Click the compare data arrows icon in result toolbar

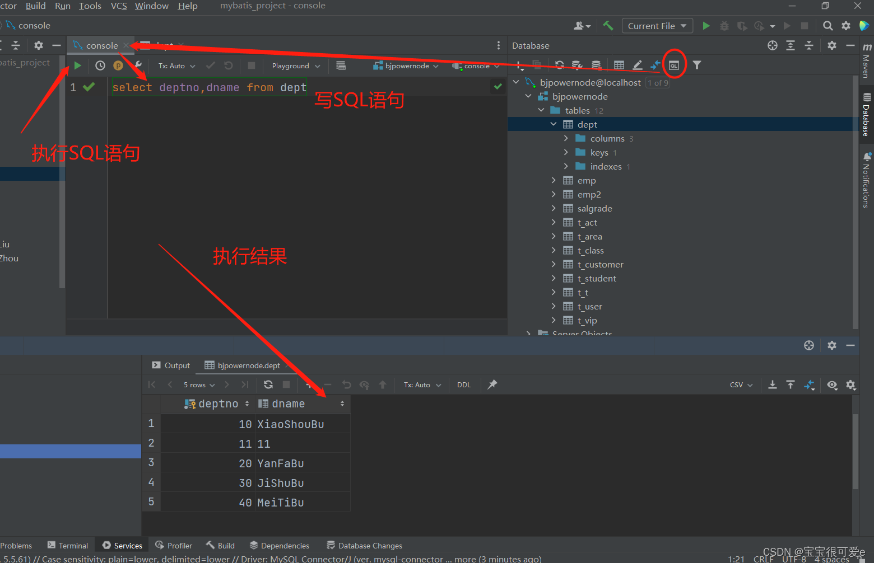point(809,384)
